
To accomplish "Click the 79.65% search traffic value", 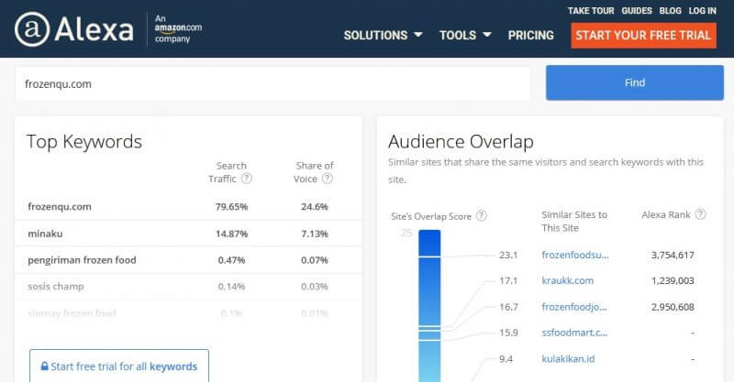I will [231, 207].
